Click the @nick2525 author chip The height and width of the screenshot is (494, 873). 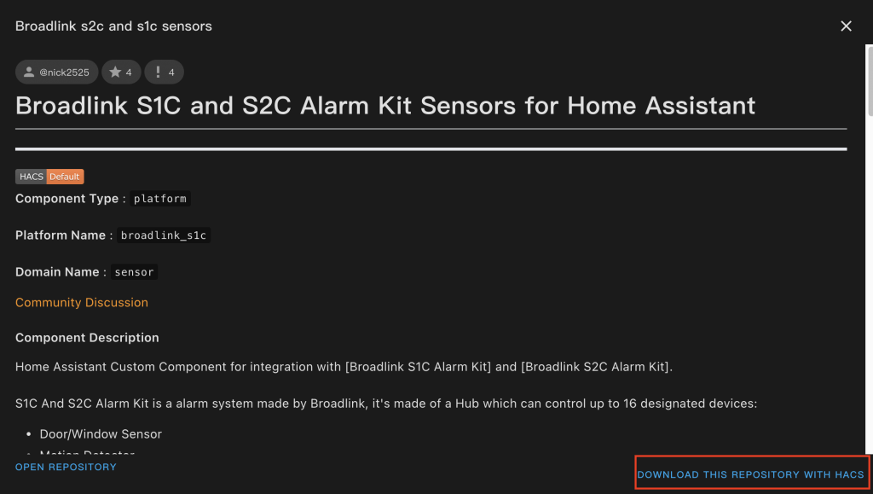pyautogui.click(x=57, y=73)
